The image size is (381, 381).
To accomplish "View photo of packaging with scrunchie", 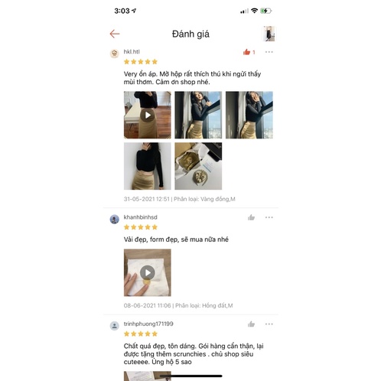I will tap(198, 166).
